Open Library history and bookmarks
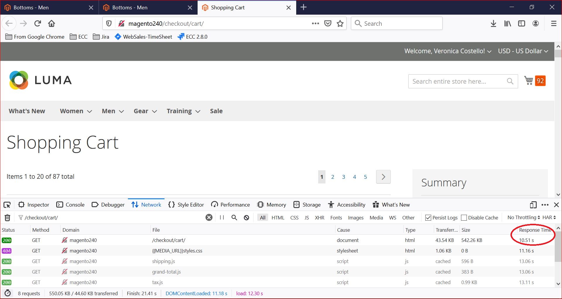Viewport: 562px width, 299px height. click(x=508, y=23)
